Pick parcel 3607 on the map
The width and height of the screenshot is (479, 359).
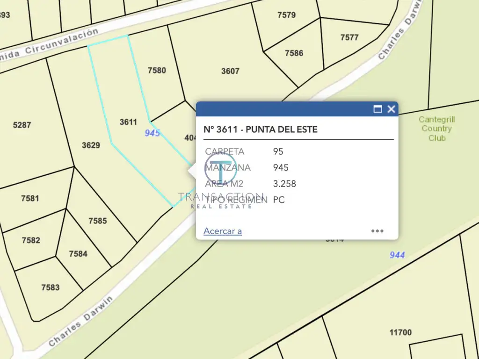coord(230,71)
